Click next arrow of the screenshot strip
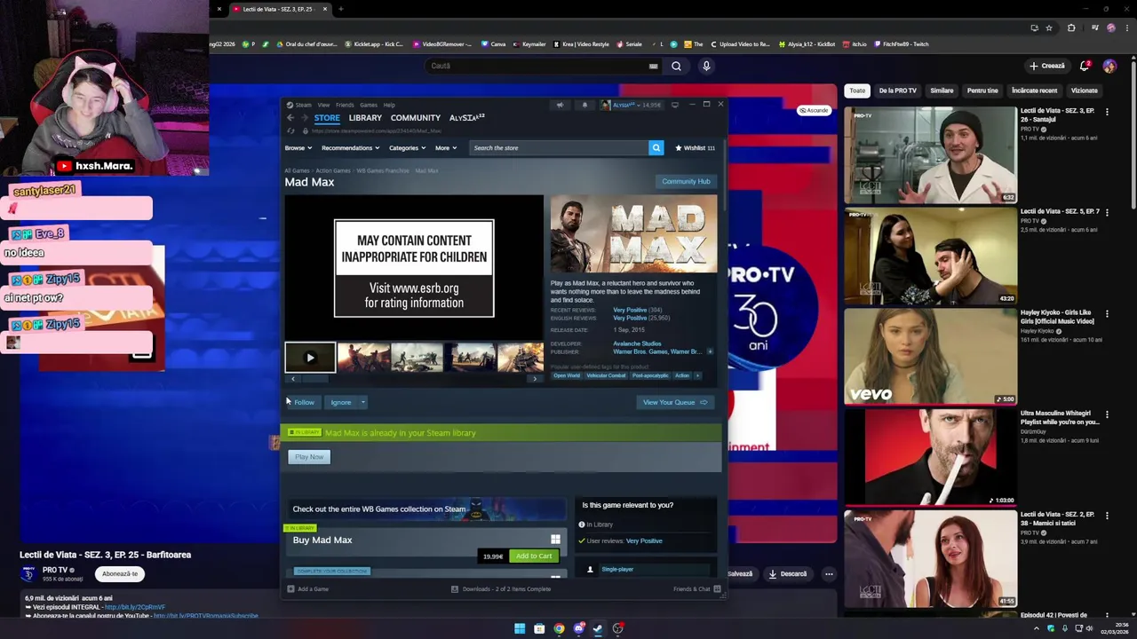The width and height of the screenshot is (1137, 639). (x=534, y=379)
